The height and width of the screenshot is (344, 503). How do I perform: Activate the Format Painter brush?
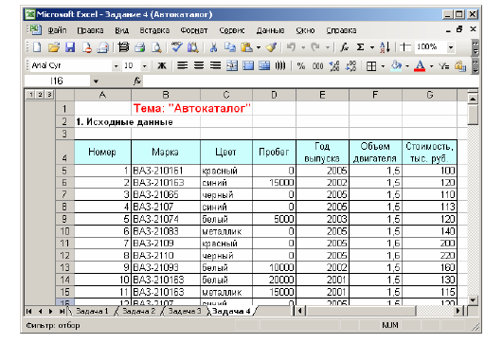click(271, 47)
